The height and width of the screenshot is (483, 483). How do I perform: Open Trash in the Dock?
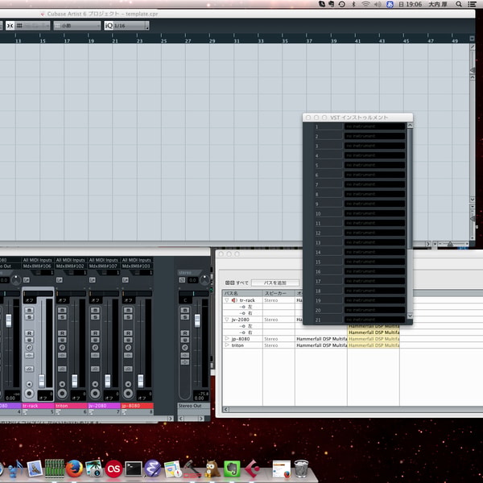[301, 469]
